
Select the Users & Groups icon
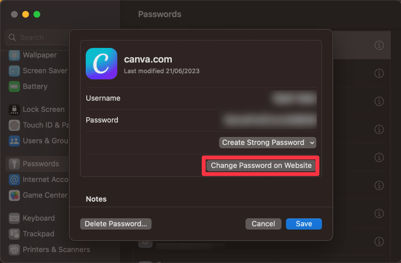click(x=14, y=141)
